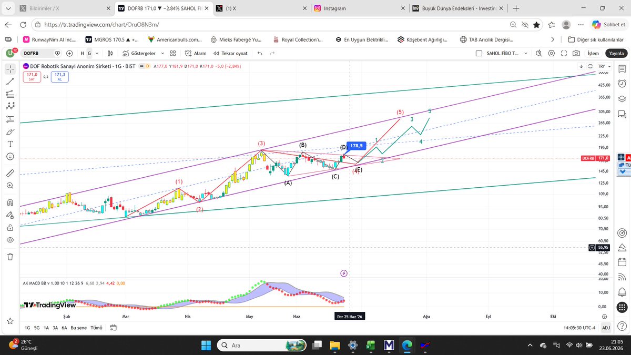The height and width of the screenshot is (355, 631).
Task: Undo the last chart action
Action: (x=260, y=53)
